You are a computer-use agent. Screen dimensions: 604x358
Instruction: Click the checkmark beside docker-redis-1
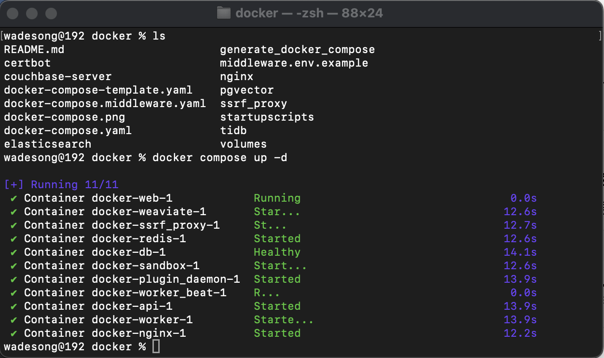tap(14, 239)
